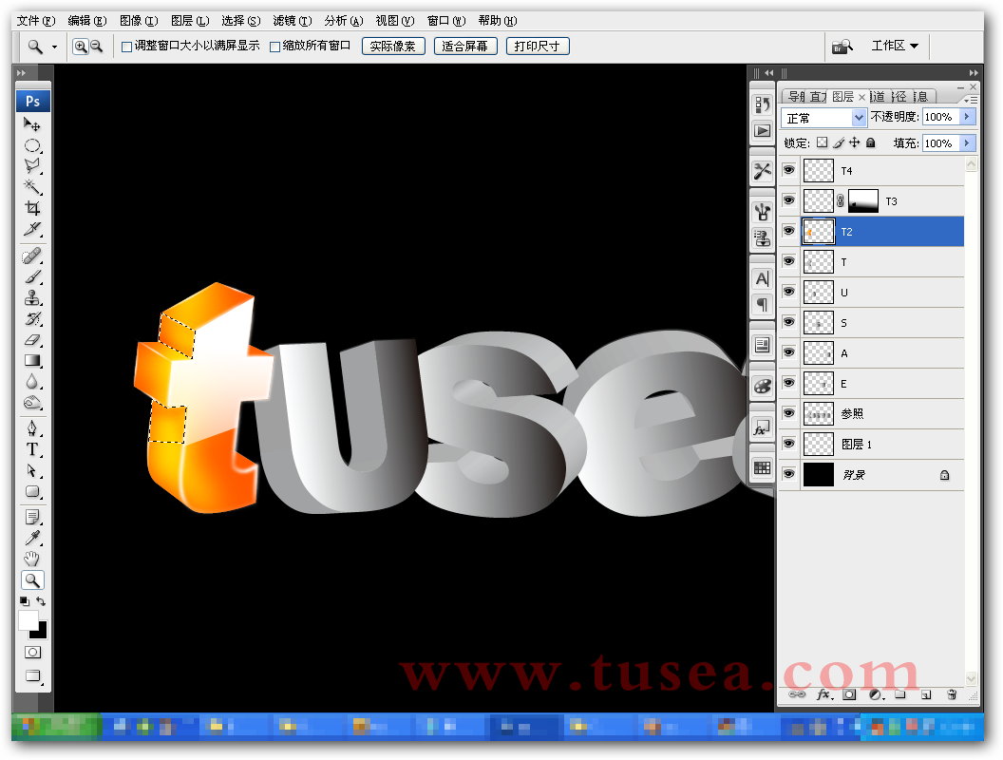The height and width of the screenshot is (760, 1003).
Task: Open the zoom tool preset picker arrow
Action: [54, 47]
